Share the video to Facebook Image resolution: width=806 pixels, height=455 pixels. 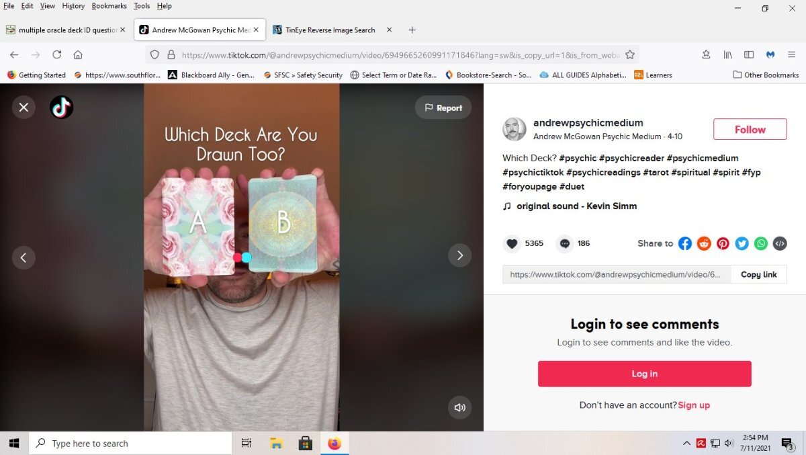684,243
